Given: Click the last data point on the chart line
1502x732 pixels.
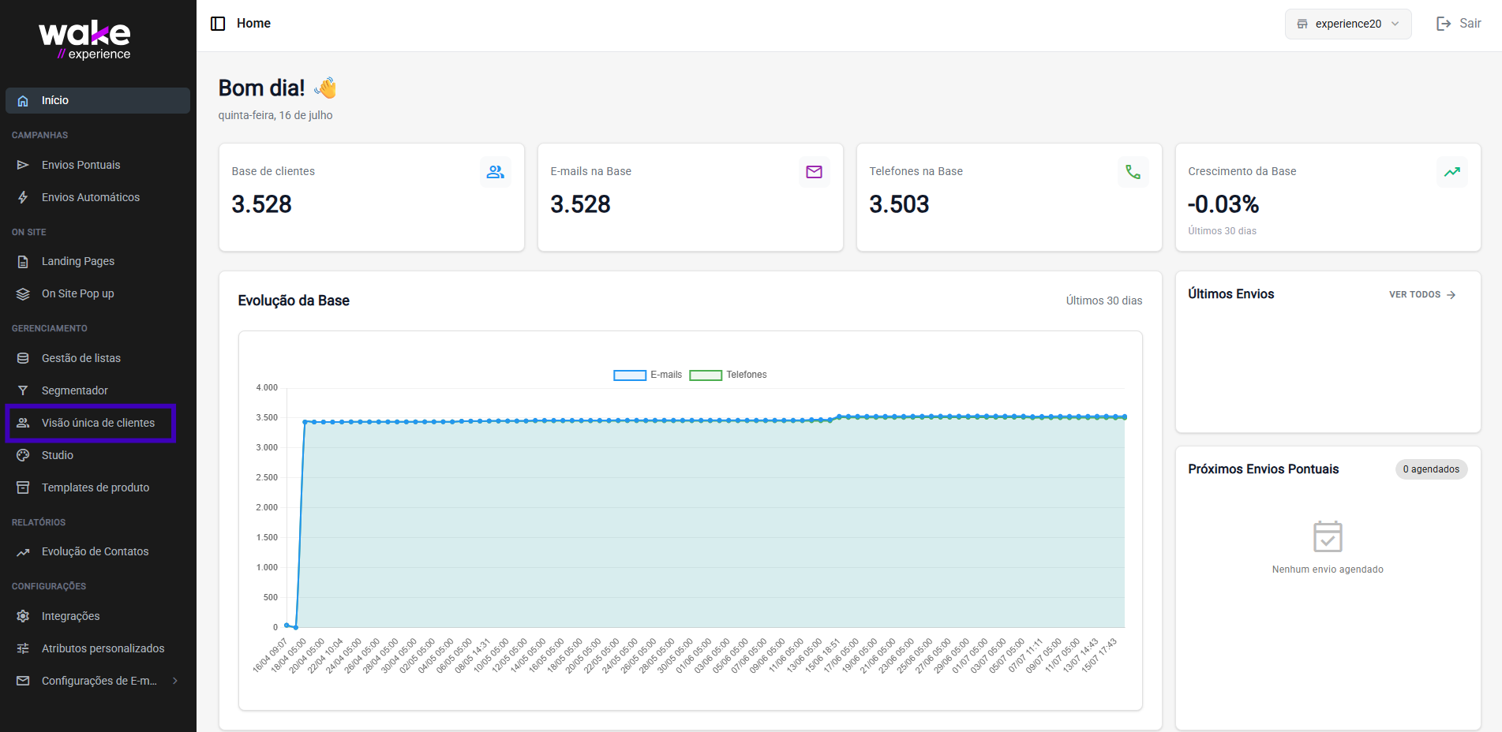Looking at the screenshot, I should click(1125, 416).
